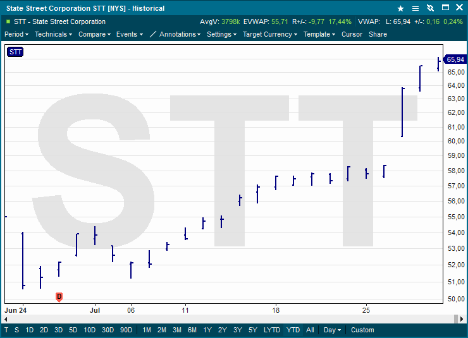Select the T period button

(x=6, y=330)
